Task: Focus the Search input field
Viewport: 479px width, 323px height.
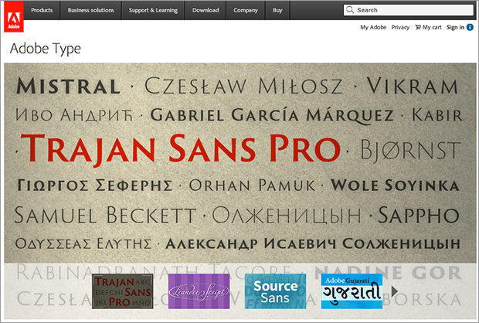Action: click(409, 10)
